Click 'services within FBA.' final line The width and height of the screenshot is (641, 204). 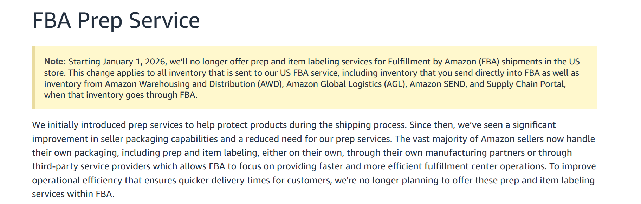click(73, 194)
